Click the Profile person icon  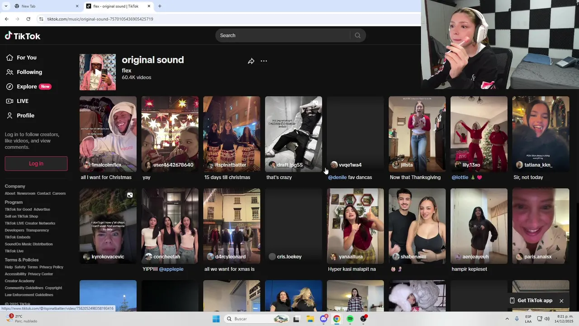click(x=9, y=115)
